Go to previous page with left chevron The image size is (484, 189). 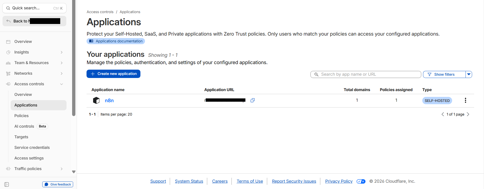443,114
